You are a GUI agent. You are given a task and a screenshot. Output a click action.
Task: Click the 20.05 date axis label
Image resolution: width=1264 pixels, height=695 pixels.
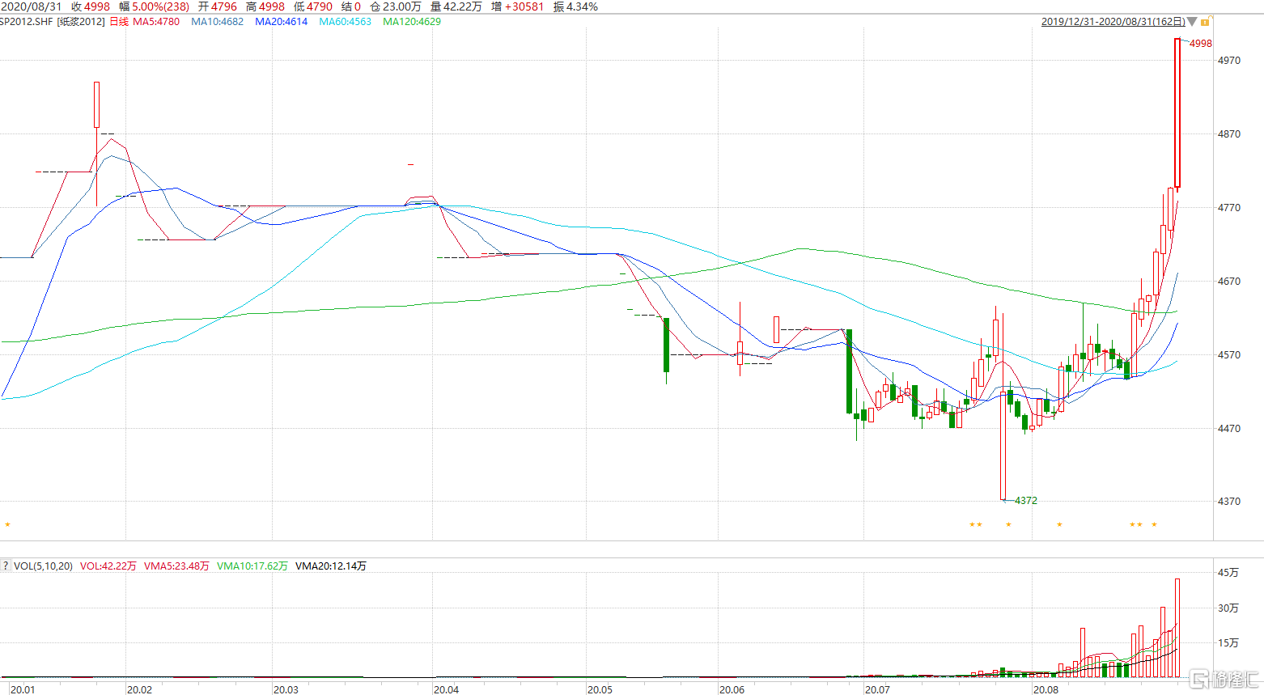(600, 689)
